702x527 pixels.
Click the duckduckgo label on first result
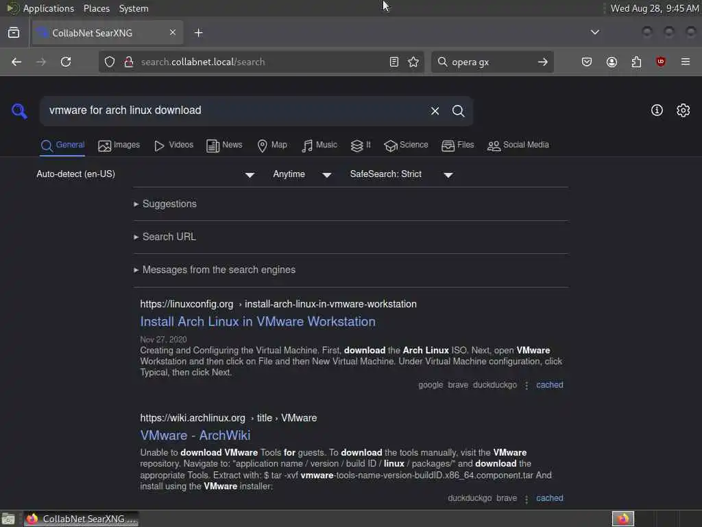click(495, 385)
